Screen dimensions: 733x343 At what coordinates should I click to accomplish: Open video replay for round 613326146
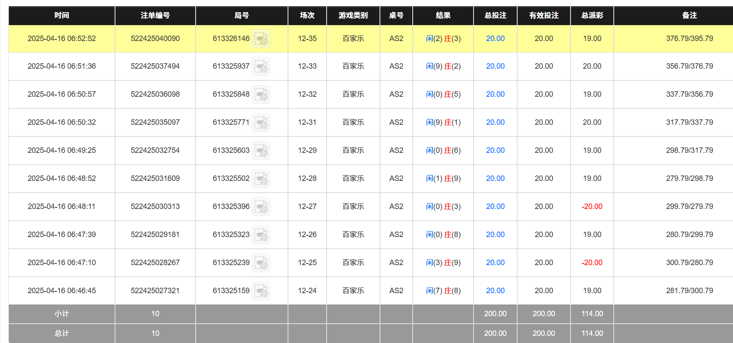tap(261, 39)
